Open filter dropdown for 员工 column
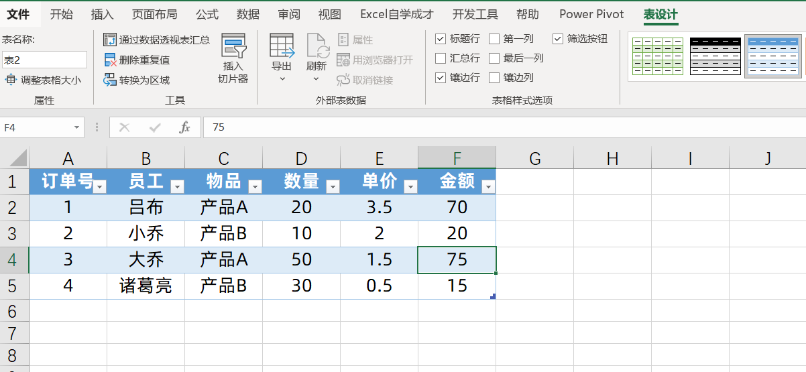 pos(178,187)
